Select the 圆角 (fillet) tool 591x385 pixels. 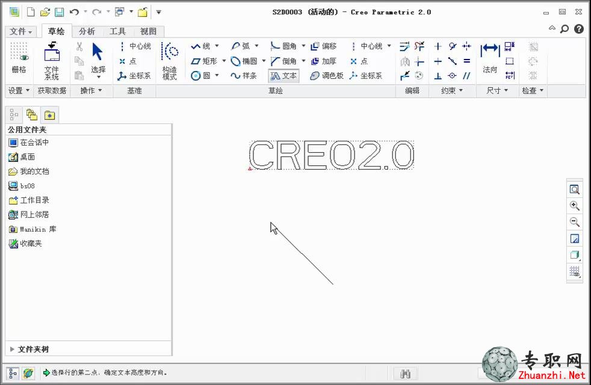tap(283, 46)
